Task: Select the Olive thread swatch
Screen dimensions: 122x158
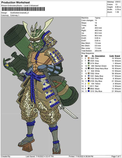Action: (x=89, y=74)
